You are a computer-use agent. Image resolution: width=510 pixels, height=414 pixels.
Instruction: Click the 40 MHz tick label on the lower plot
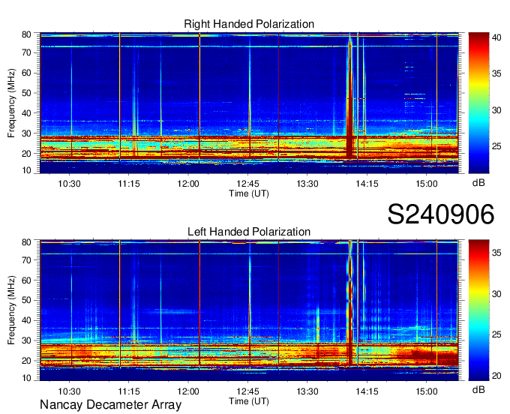(26, 320)
